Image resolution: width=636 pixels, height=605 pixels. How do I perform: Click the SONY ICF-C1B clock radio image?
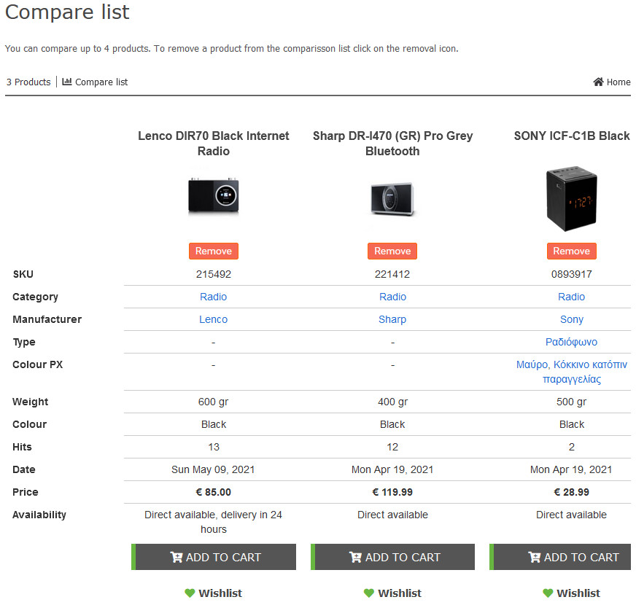point(572,198)
